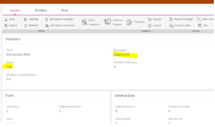
Task: Click the Export icon
Action: click(150, 19)
